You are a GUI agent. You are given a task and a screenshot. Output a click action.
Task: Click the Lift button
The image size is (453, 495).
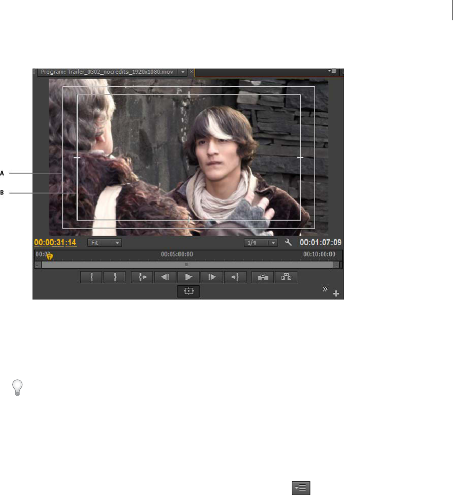pyautogui.click(x=263, y=277)
